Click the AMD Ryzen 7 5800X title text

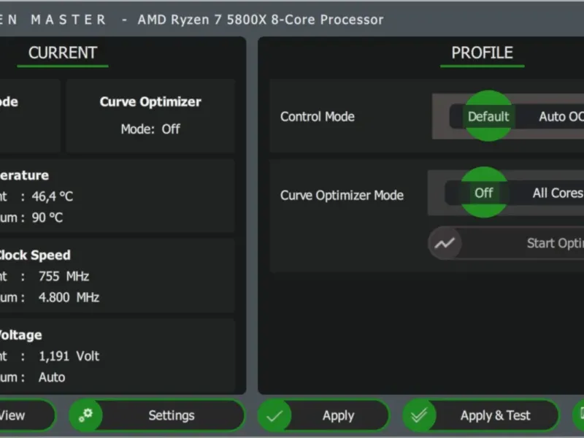pos(261,20)
